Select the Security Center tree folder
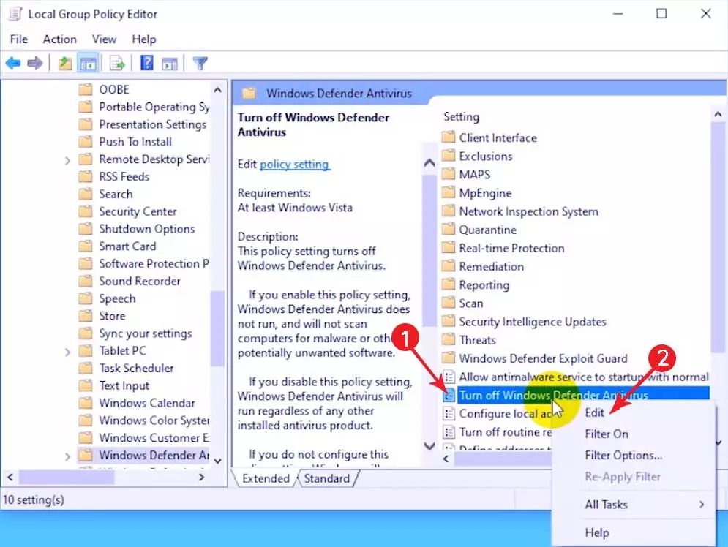This screenshot has width=728, height=547. (138, 211)
